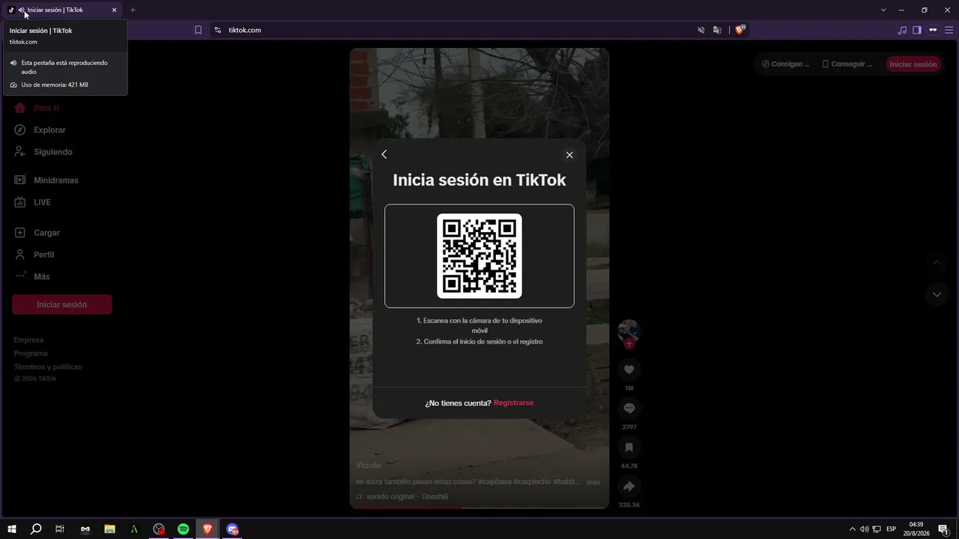The height and width of the screenshot is (539, 959).
Task: Close the Iniciar sesión TikTok tab
Action: pyautogui.click(x=115, y=10)
